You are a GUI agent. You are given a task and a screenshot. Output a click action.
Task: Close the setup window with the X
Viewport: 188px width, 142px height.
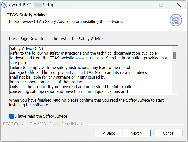tap(179, 5)
